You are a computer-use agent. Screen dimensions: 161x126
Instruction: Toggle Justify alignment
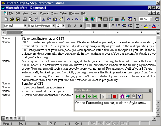click(x=105, y=26)
